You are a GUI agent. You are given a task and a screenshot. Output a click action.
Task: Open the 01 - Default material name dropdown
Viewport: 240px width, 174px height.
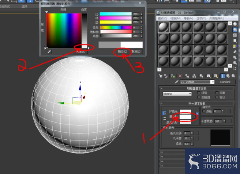point(213,82)
